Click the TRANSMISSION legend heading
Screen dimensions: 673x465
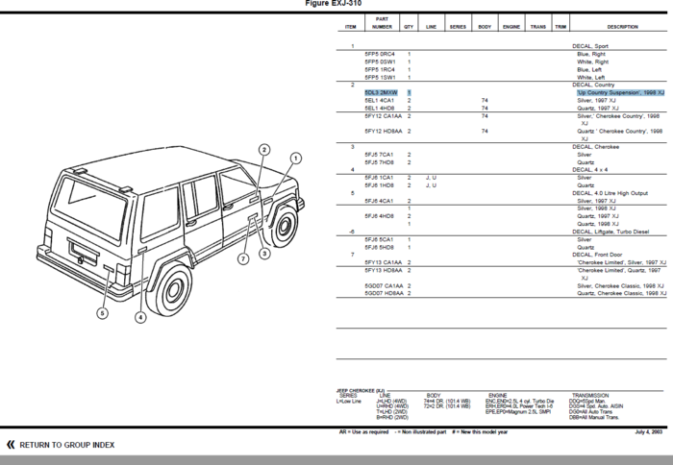tap(590, 396)
